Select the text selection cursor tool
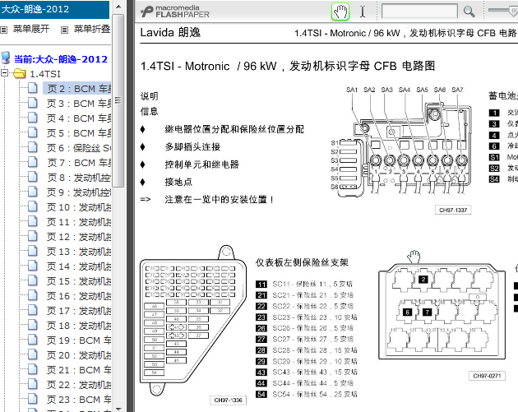The image size is (518, 412). 363,12
